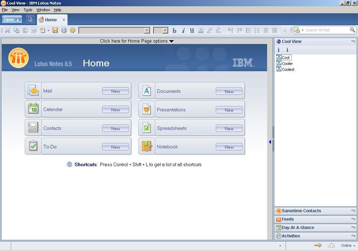Image resolution: width=358 pixels, height=251 pixels.
Task: Open the Window menu
Action: point(43,10)
